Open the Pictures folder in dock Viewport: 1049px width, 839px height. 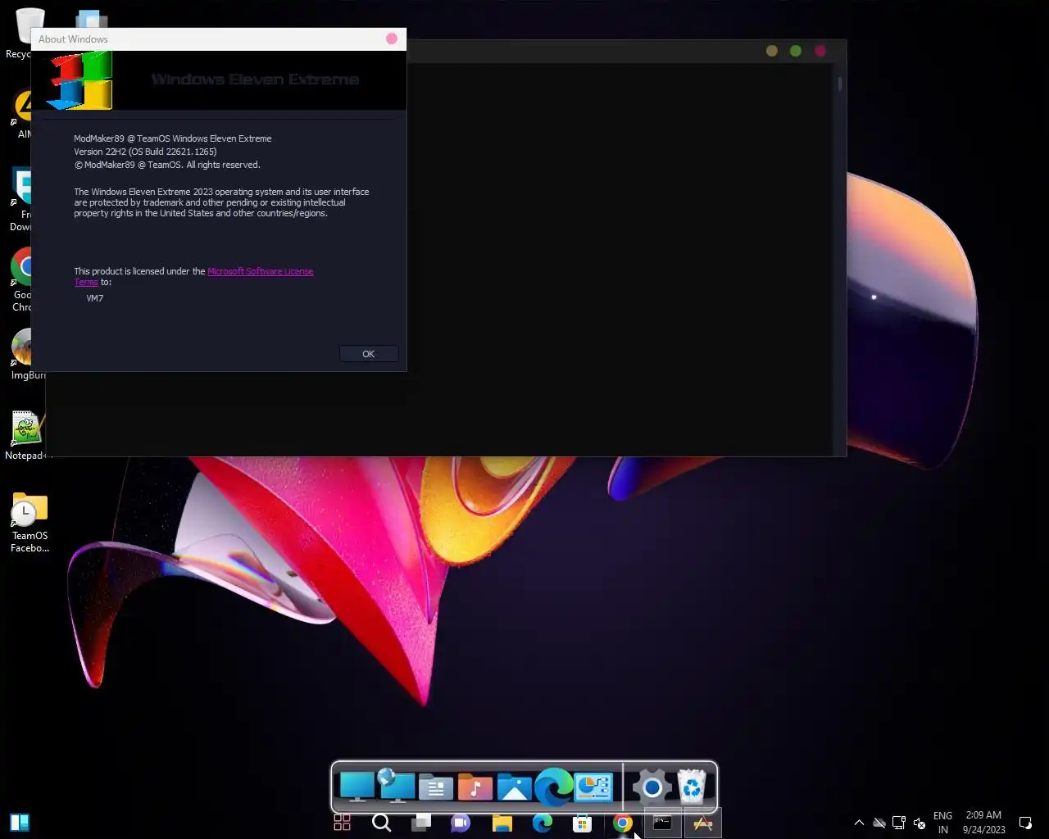coord(515,787)
